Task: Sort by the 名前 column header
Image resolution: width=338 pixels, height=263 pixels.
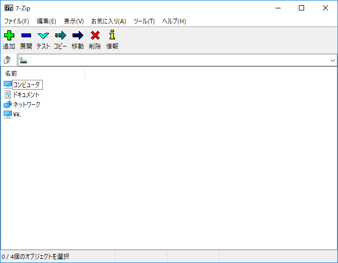Action: click(x=43, y=74)
